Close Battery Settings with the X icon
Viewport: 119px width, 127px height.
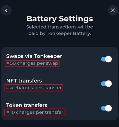(113, 10)
